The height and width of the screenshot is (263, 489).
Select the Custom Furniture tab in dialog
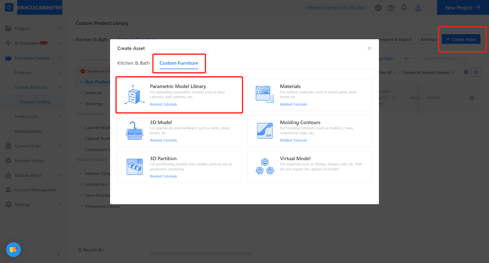tap(179, 63)
